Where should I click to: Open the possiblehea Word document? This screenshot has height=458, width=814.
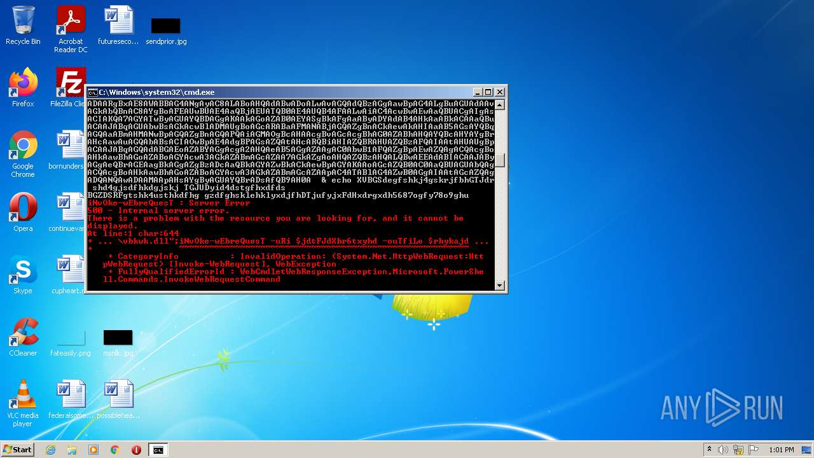coord(118,399)
